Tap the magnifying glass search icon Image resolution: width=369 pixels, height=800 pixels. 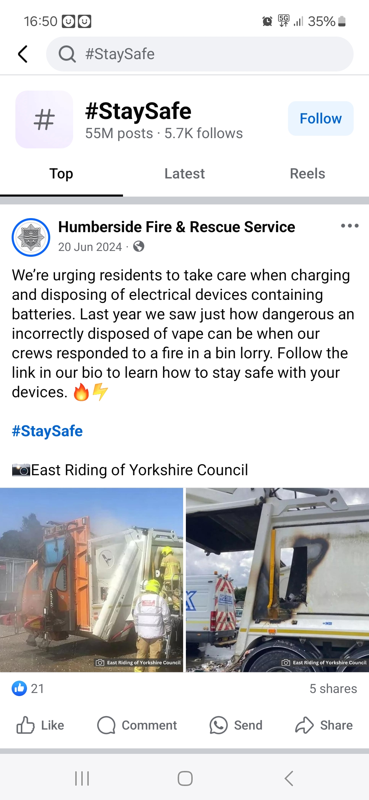tap(67, 54)
